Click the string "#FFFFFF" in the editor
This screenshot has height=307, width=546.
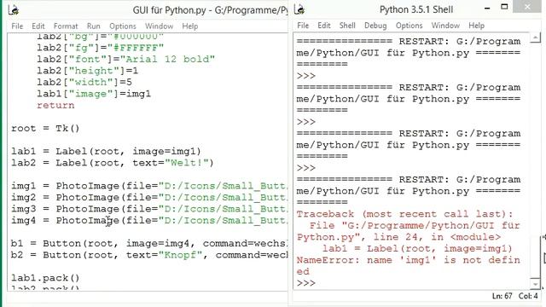pos(136,48)
